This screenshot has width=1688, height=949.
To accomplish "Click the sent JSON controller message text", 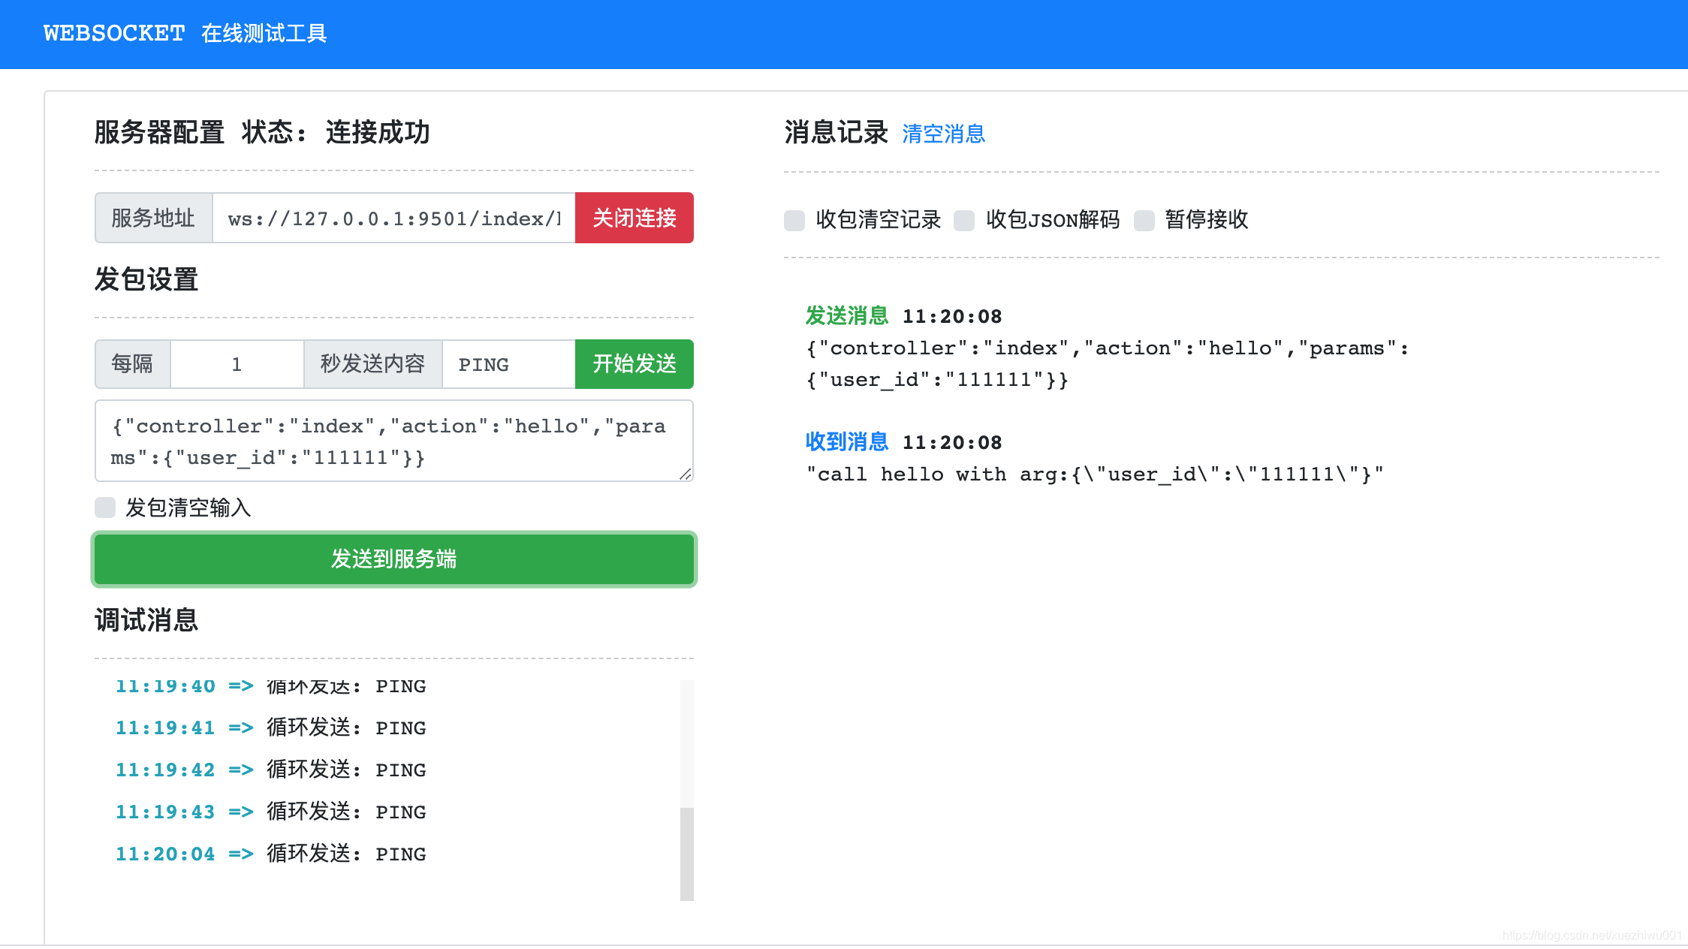I will click(x=1107, y=364).
